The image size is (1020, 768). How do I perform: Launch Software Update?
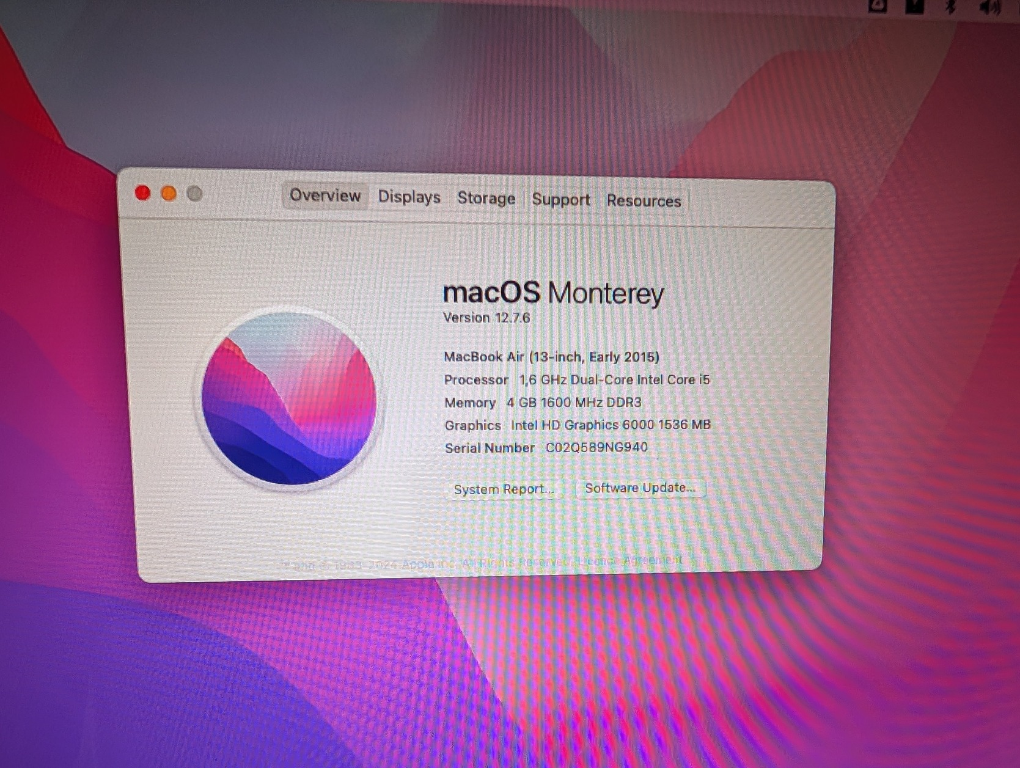coord(640,488)
